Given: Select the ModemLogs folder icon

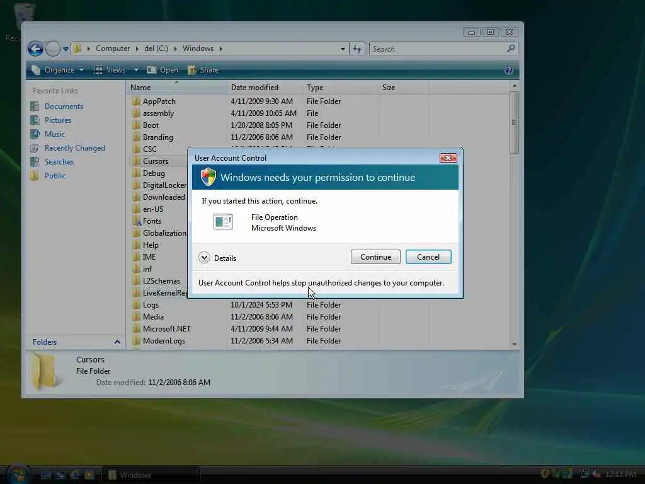Looking at the screenshot, I should [x=136, y=341].
